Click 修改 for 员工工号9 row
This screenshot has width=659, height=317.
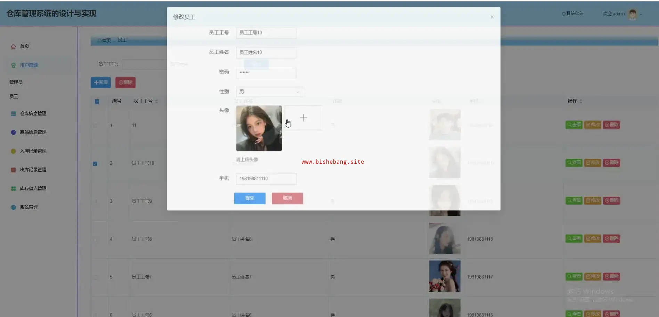593,200
